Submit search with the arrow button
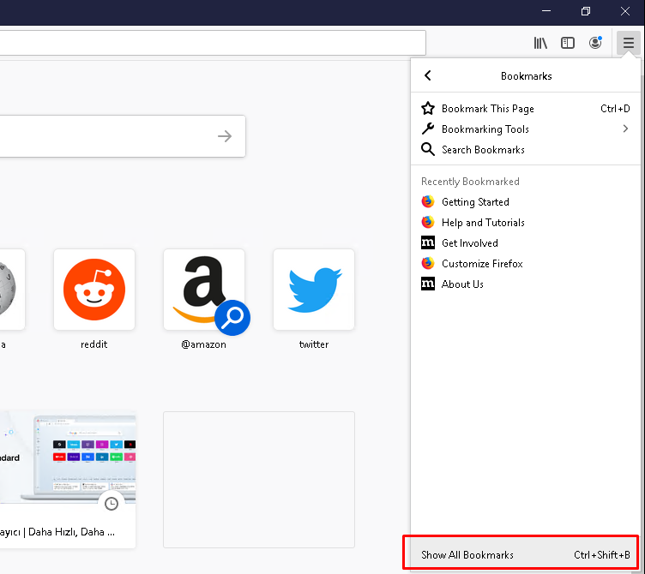This screenshot has height=574, width=645. [x=225, y=136]
